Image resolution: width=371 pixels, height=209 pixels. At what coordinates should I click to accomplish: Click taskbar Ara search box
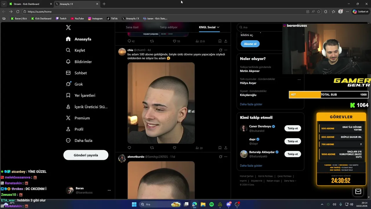160,204
